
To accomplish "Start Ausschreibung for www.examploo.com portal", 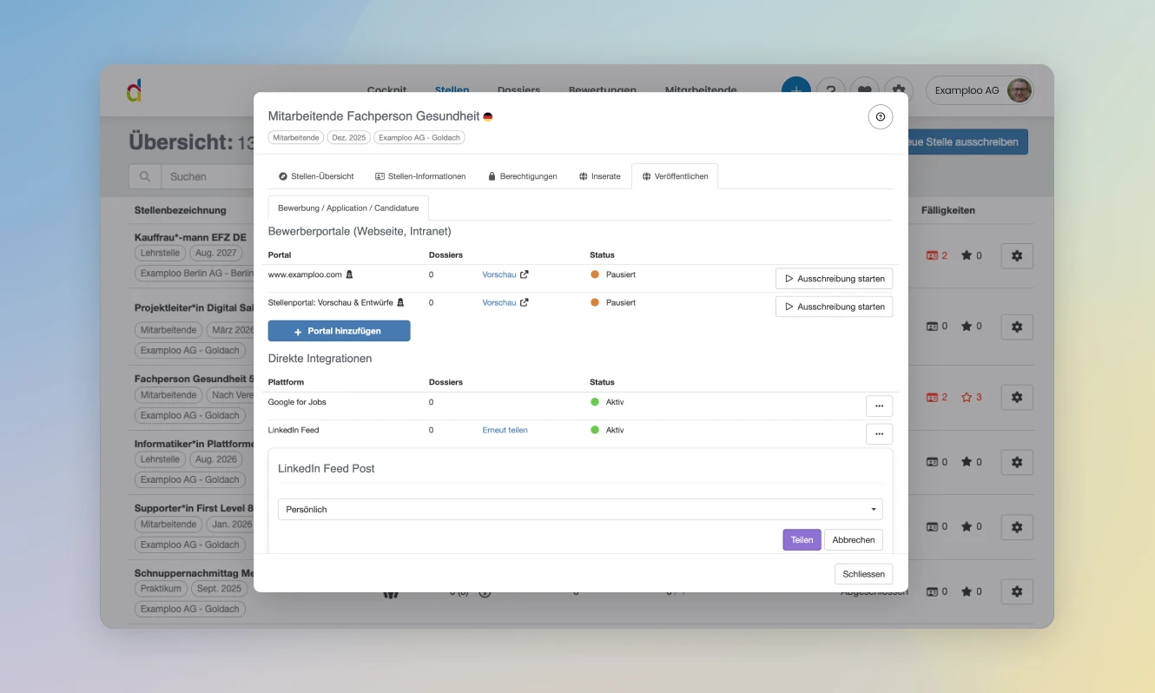I will pos(834,279).
